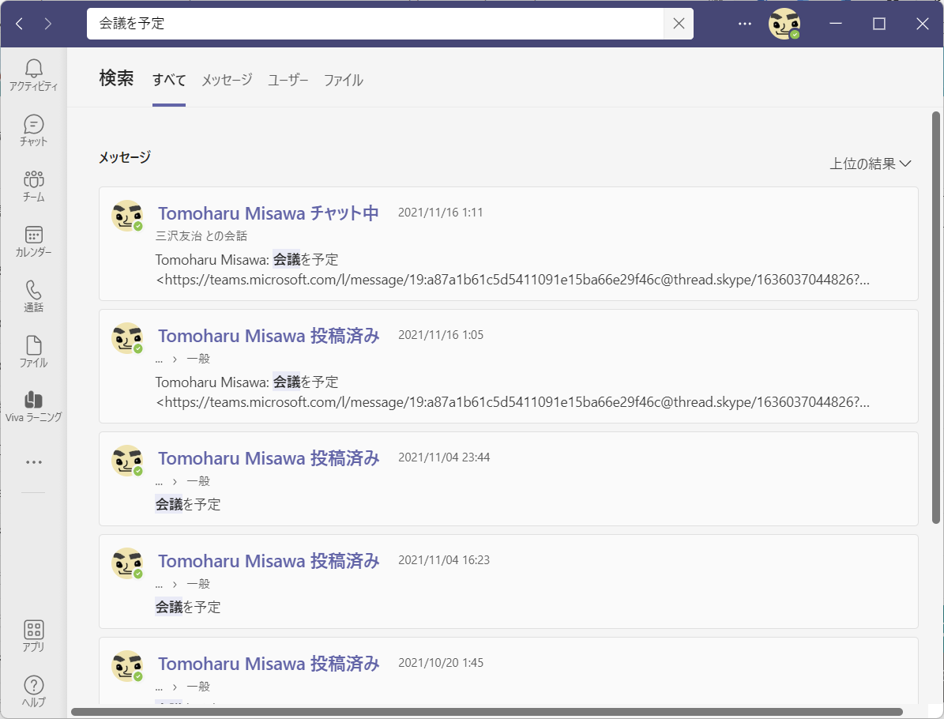Switch to the すべて tab
This screenshot has height=719, width=944.
click(169, 80)
